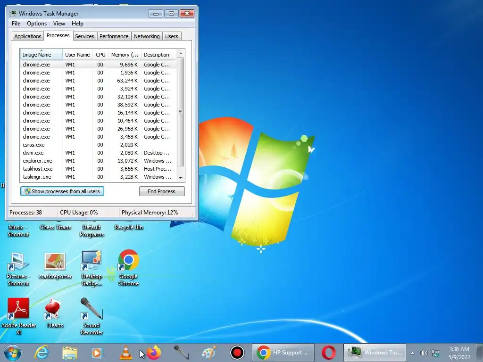The image size is (483, 362).
Task: Switch to the Users tab
Action: click(172, 36)
